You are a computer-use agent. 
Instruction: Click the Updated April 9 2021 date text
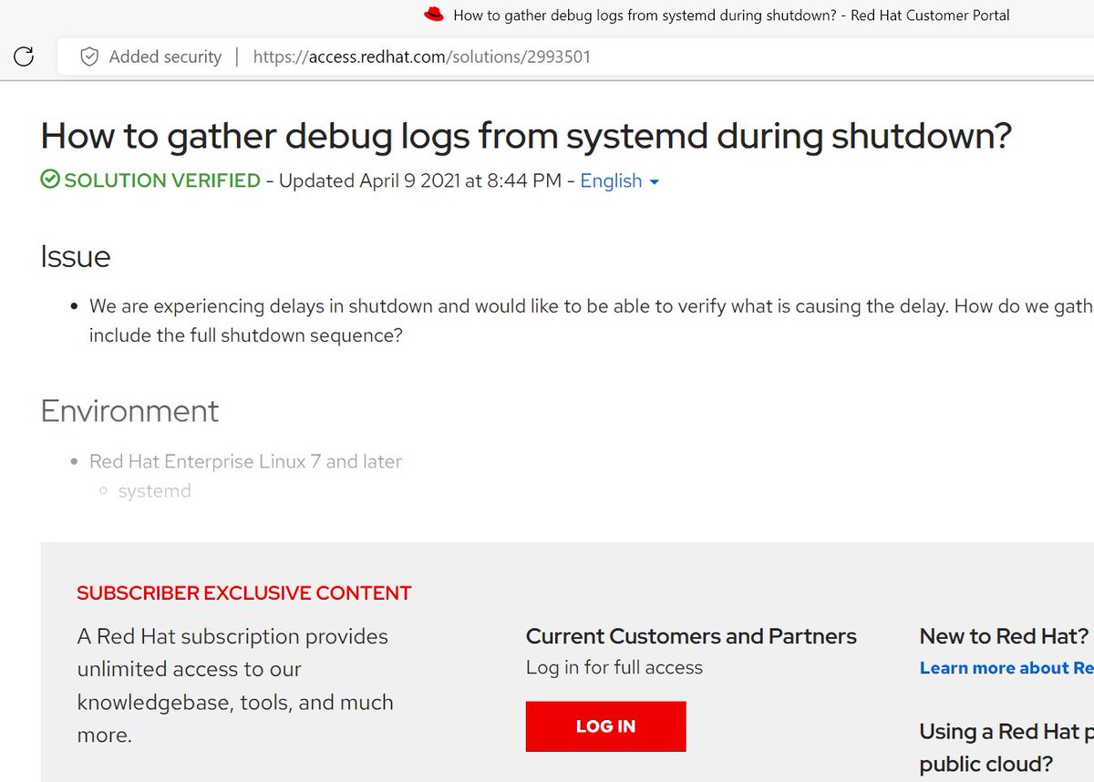click(x=420, y=180)
